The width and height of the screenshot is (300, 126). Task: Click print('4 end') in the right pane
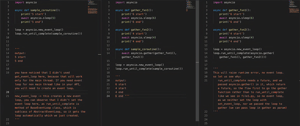point(230,41)
